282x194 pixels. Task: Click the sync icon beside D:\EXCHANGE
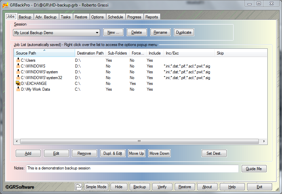(x=18, y=83)
